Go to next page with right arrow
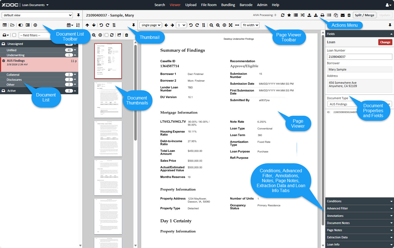 coord(172,25)
